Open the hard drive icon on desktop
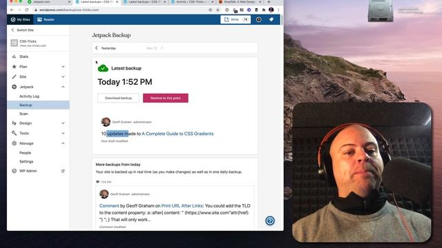This screenshot has width=442, height=248. [381, 11]
